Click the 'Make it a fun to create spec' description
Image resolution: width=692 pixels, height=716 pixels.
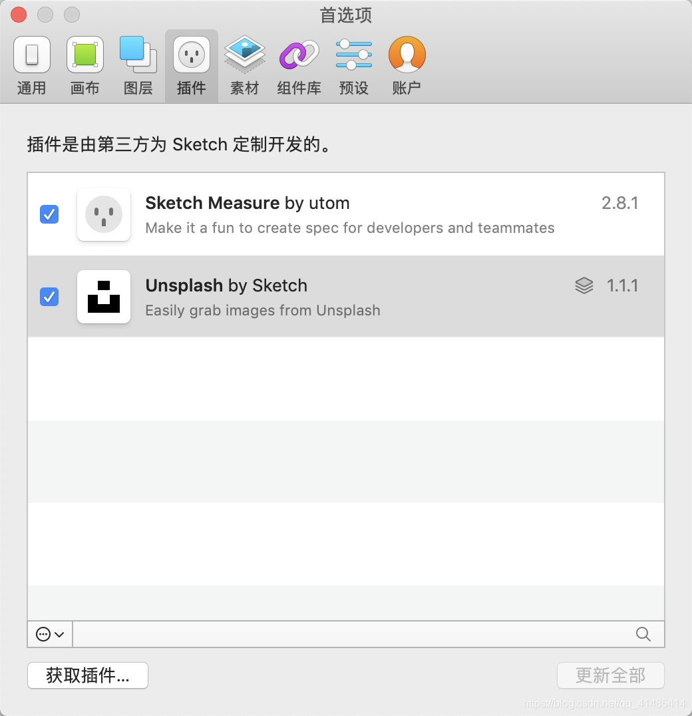pyautogui.click(x=349, y=228)
